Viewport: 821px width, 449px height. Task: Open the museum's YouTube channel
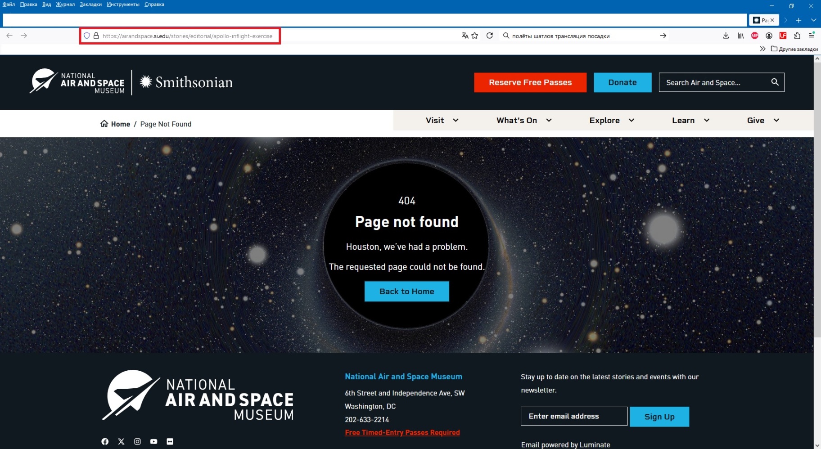[153, 441]
